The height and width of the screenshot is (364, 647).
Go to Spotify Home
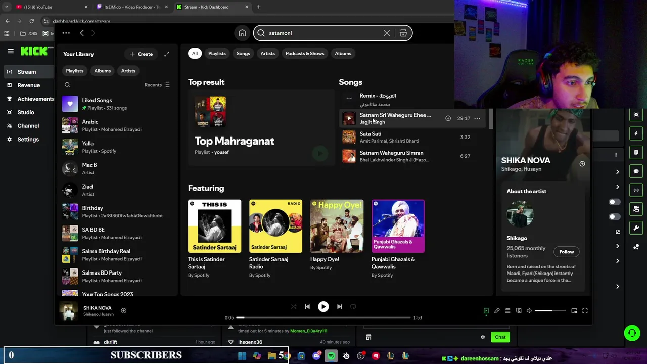coord(242,33)
